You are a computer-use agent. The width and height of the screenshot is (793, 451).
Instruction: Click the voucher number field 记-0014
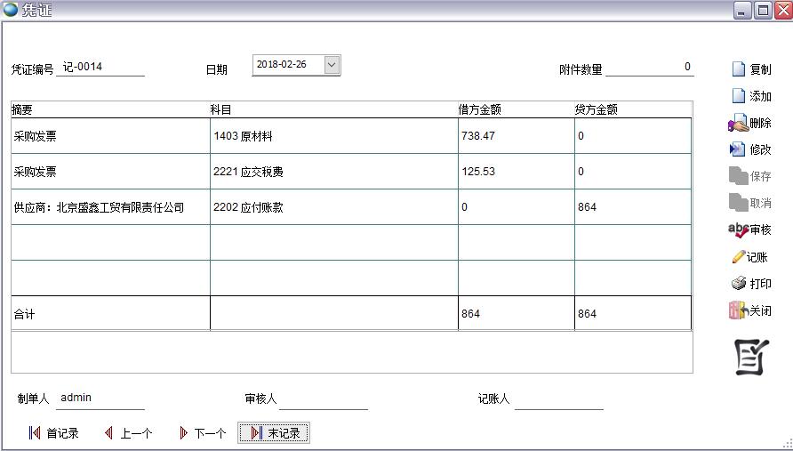tap(100, 68)
